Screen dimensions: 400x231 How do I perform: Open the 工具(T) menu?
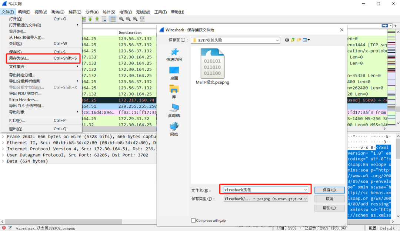point(160,12)
